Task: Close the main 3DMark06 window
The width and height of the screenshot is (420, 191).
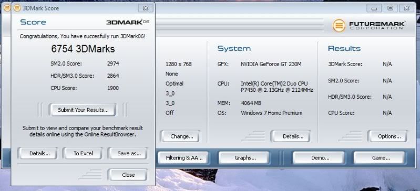Action: 406,8
